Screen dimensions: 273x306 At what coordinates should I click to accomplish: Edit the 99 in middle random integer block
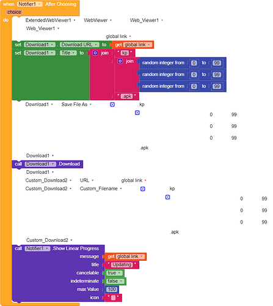217,75
